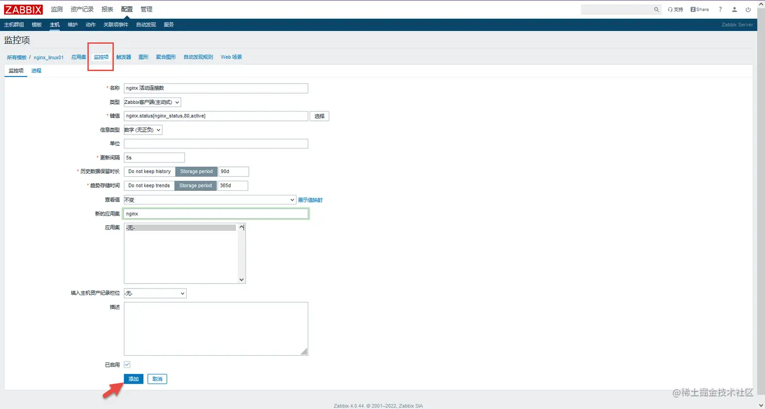Select Do not keep history option

pos(150,172)
